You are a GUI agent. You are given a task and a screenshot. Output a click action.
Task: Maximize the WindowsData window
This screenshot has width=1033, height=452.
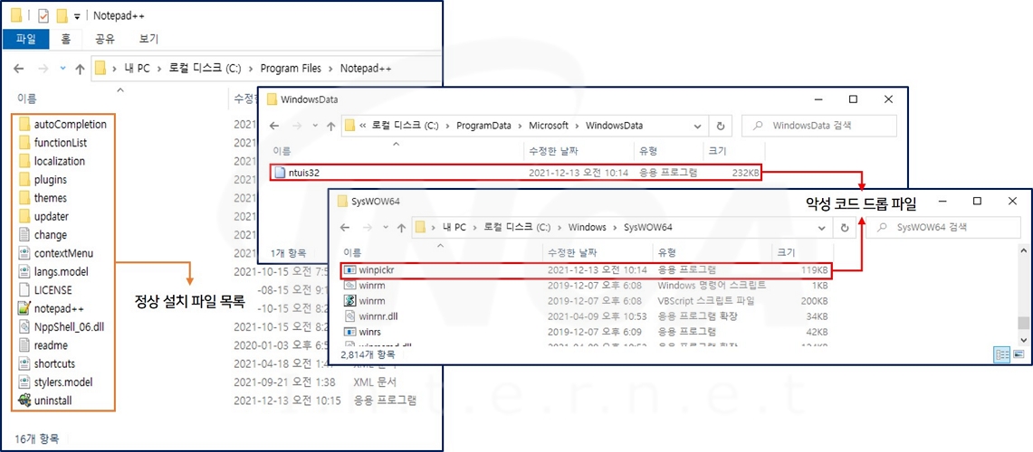[853, 99]
